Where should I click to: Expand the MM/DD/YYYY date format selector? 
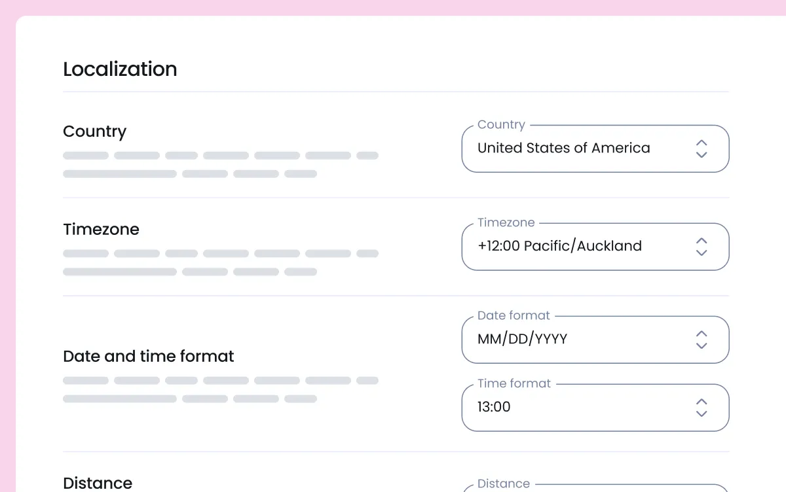tap(595, 340)
